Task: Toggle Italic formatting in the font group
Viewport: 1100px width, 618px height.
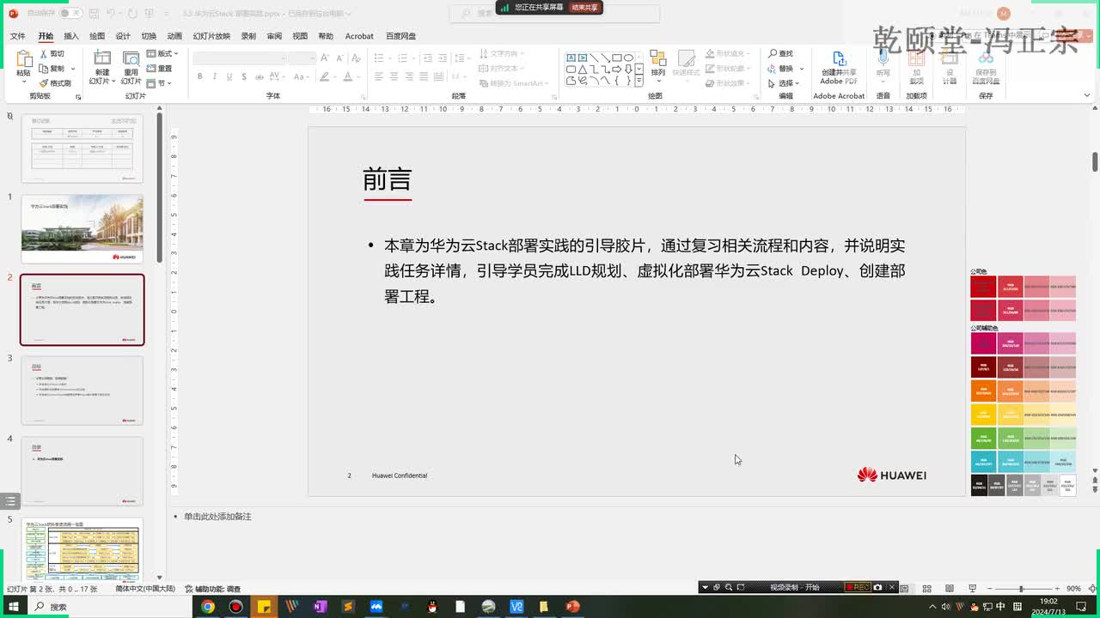Action: click(215, 76)
